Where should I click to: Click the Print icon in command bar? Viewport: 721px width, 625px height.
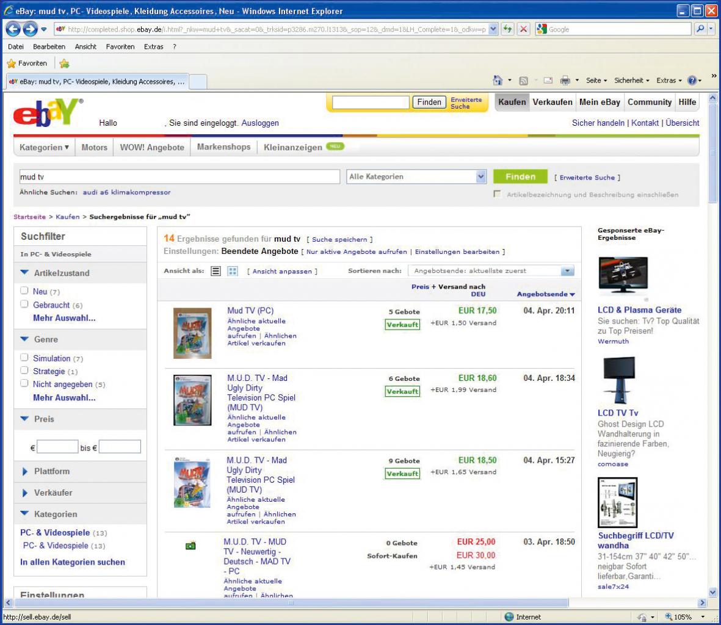pos(565,81)
